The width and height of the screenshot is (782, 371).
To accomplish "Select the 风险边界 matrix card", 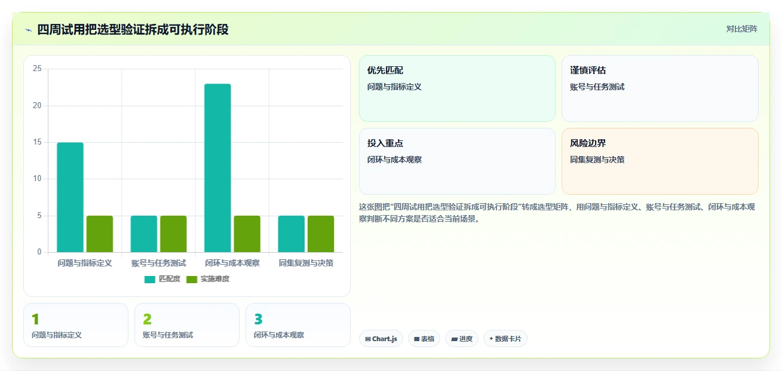I will pyautogui.click(x=660, y=161).
